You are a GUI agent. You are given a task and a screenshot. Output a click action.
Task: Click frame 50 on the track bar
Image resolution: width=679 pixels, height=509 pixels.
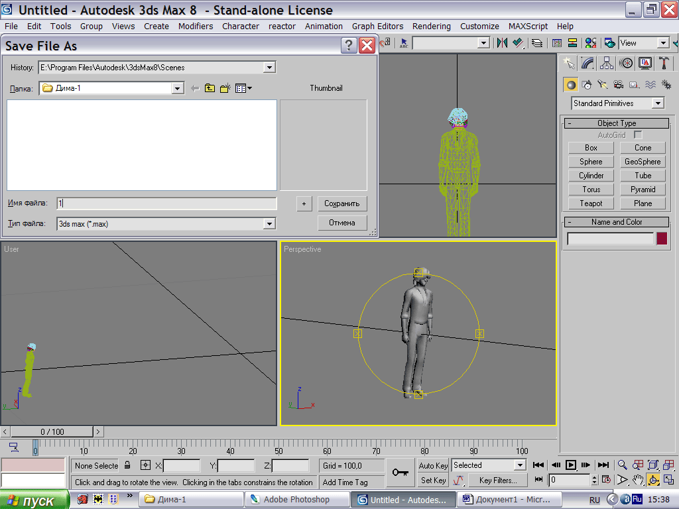(279, 447)
